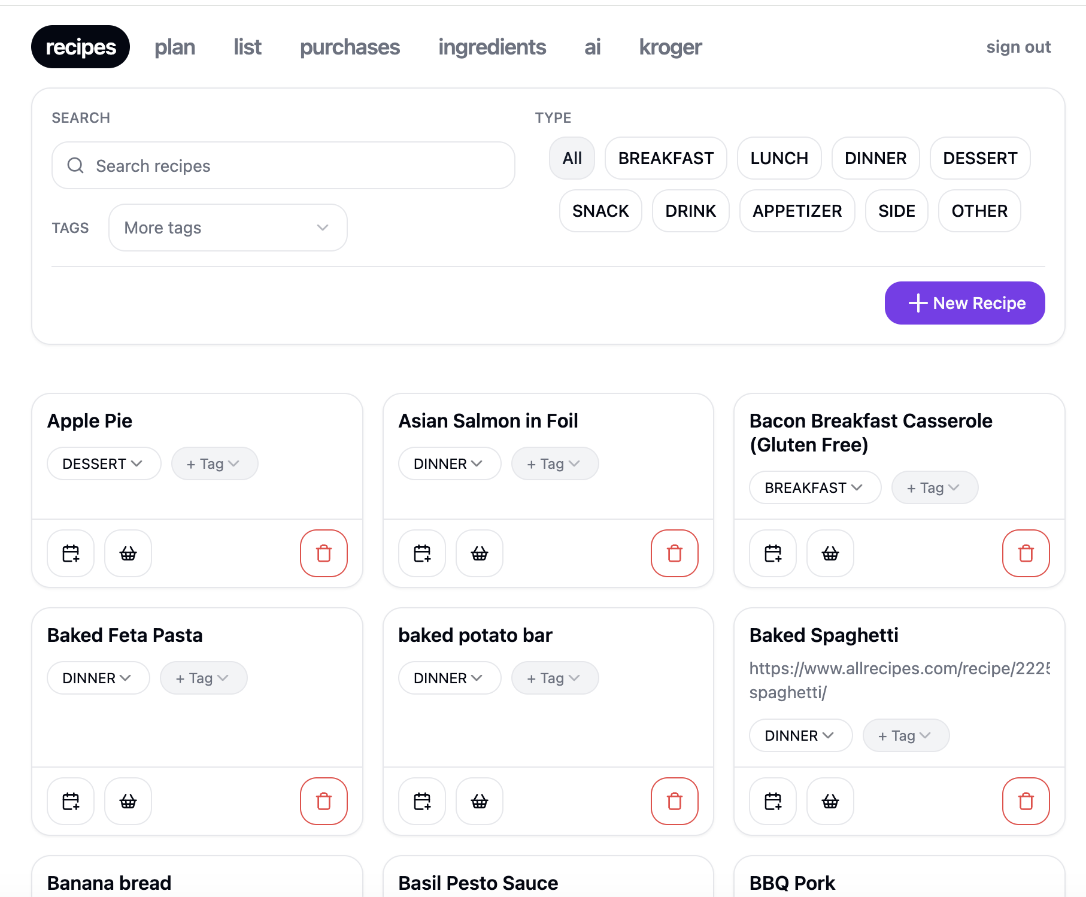
Task: Add Baked Spaghetti to shopping basket
Action: coord(830,801)
